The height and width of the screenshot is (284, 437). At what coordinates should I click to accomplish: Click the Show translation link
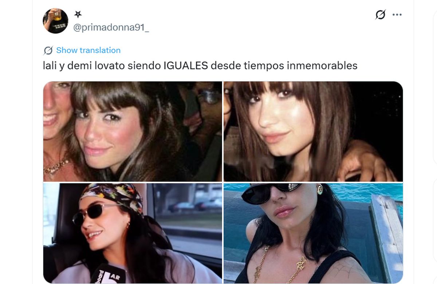tap(88, 50)
